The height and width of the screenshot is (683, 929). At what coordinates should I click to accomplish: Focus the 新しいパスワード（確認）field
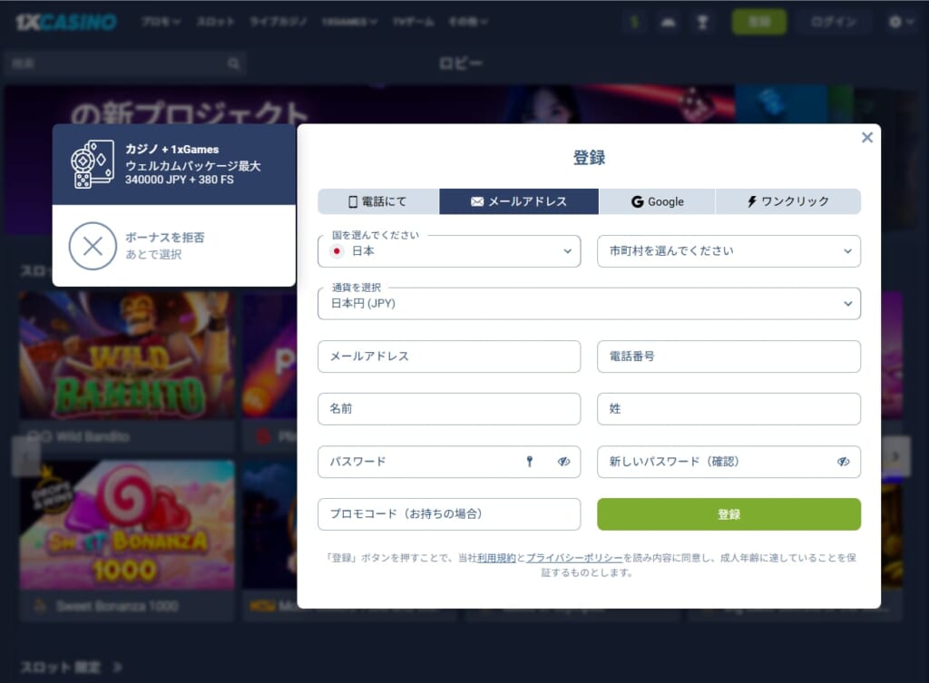point(729,462)
